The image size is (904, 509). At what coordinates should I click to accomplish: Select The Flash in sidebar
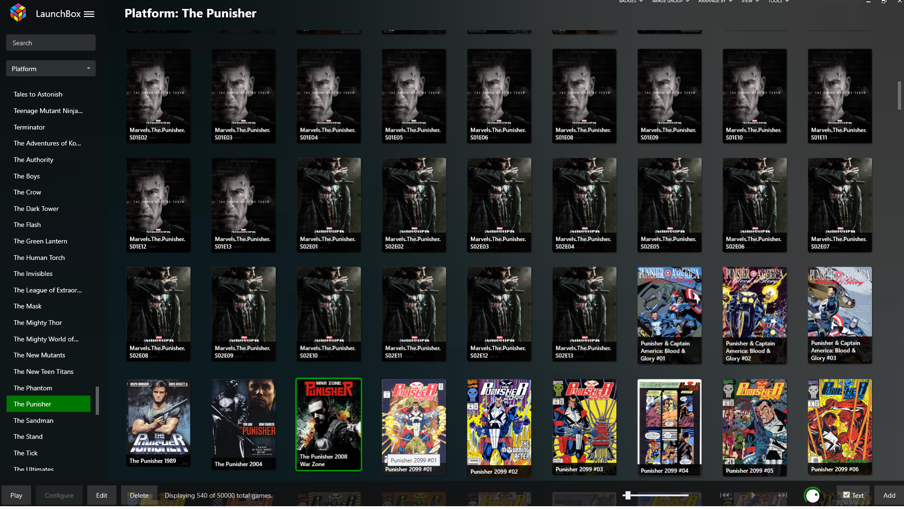[49, 225]
